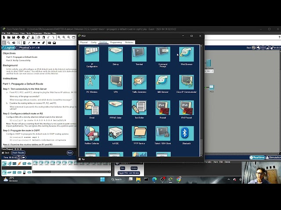Image resolution: width=281 pixels, height=210 pixels.
Task: Open the Email app
Action: click(x=92, y=108)
